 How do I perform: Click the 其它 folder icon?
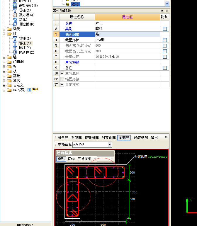pos(9,81)
